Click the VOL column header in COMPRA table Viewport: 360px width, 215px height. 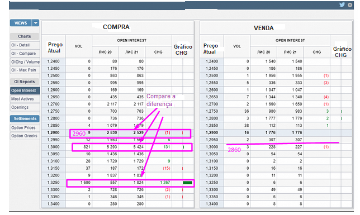pyautogui.click(x=78, y=46)
